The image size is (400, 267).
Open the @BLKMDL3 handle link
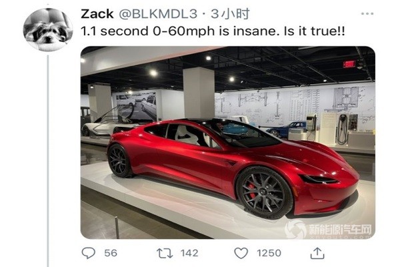click(x=158, y=14)
